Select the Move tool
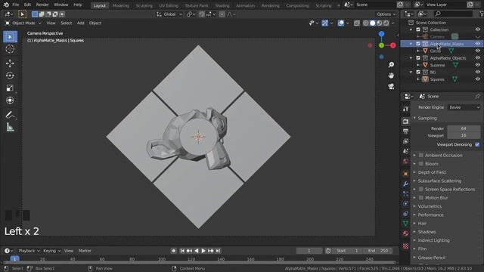The width and height of the screenshot is (484, 272). (x=10, y=63)
